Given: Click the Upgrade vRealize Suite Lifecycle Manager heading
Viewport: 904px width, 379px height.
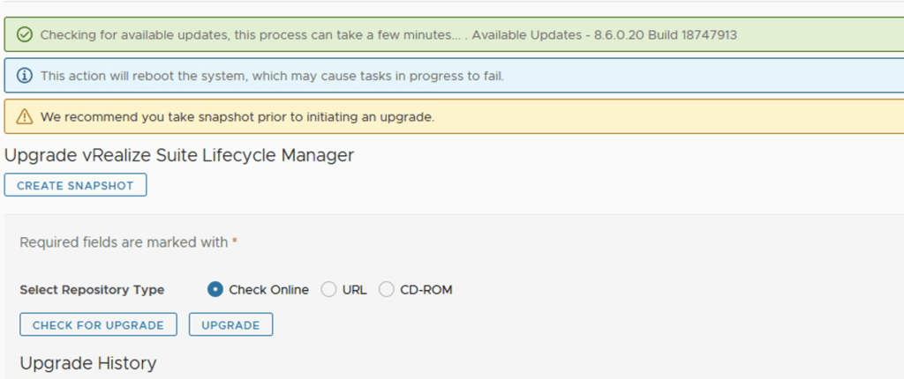Looking at the screenshot, I should [x=179, y=156].
